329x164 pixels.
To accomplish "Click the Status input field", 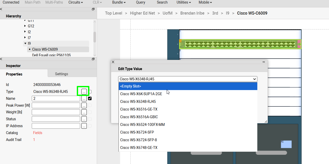I will (56, 119).
